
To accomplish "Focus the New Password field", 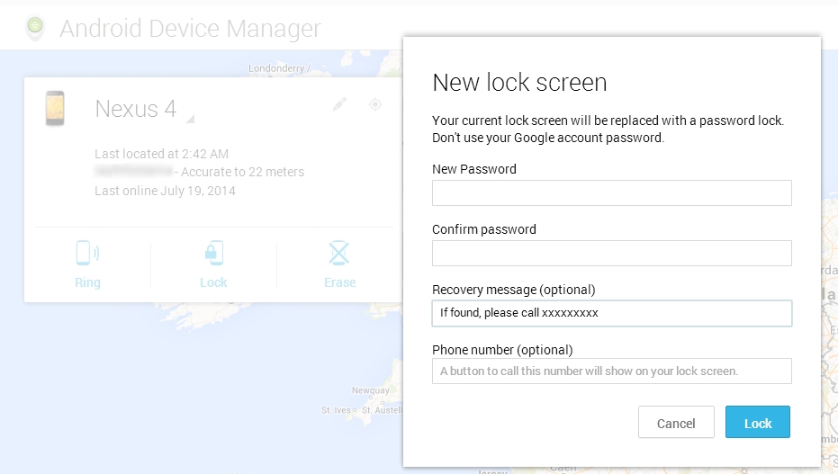I will click(x=612, y=192).
